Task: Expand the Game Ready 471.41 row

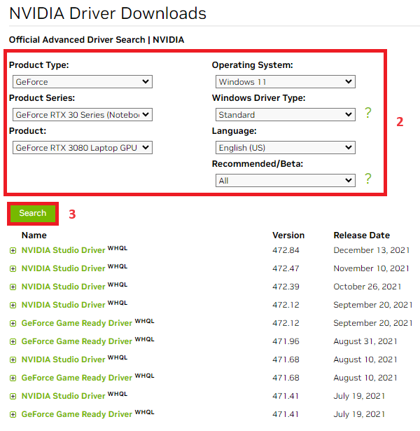Action: 13,414
